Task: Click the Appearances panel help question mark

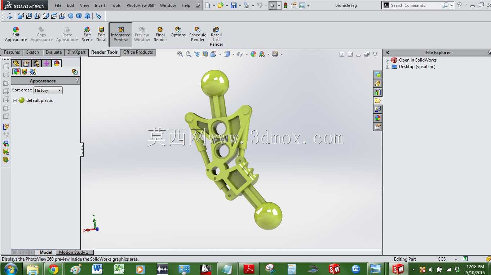Action: click(x=77, y=81)
